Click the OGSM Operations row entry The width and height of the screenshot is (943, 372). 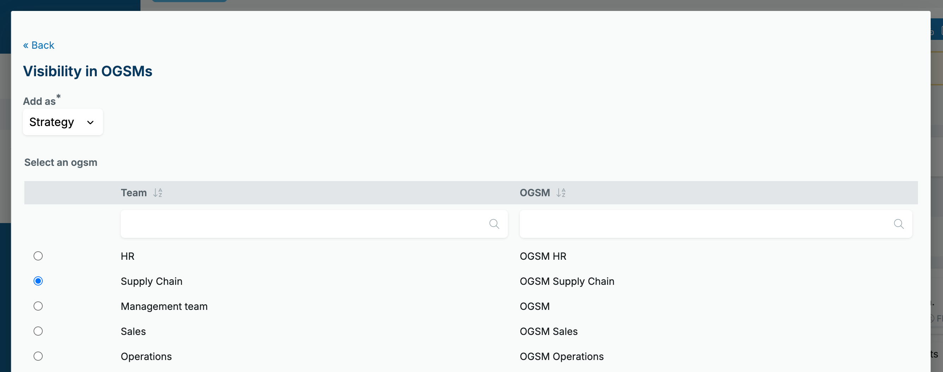(x=561, y=356)
